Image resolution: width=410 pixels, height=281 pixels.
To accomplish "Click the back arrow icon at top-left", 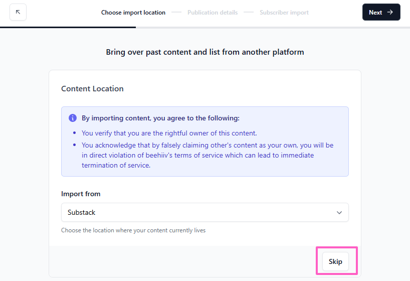I will [x=18, y=12].
